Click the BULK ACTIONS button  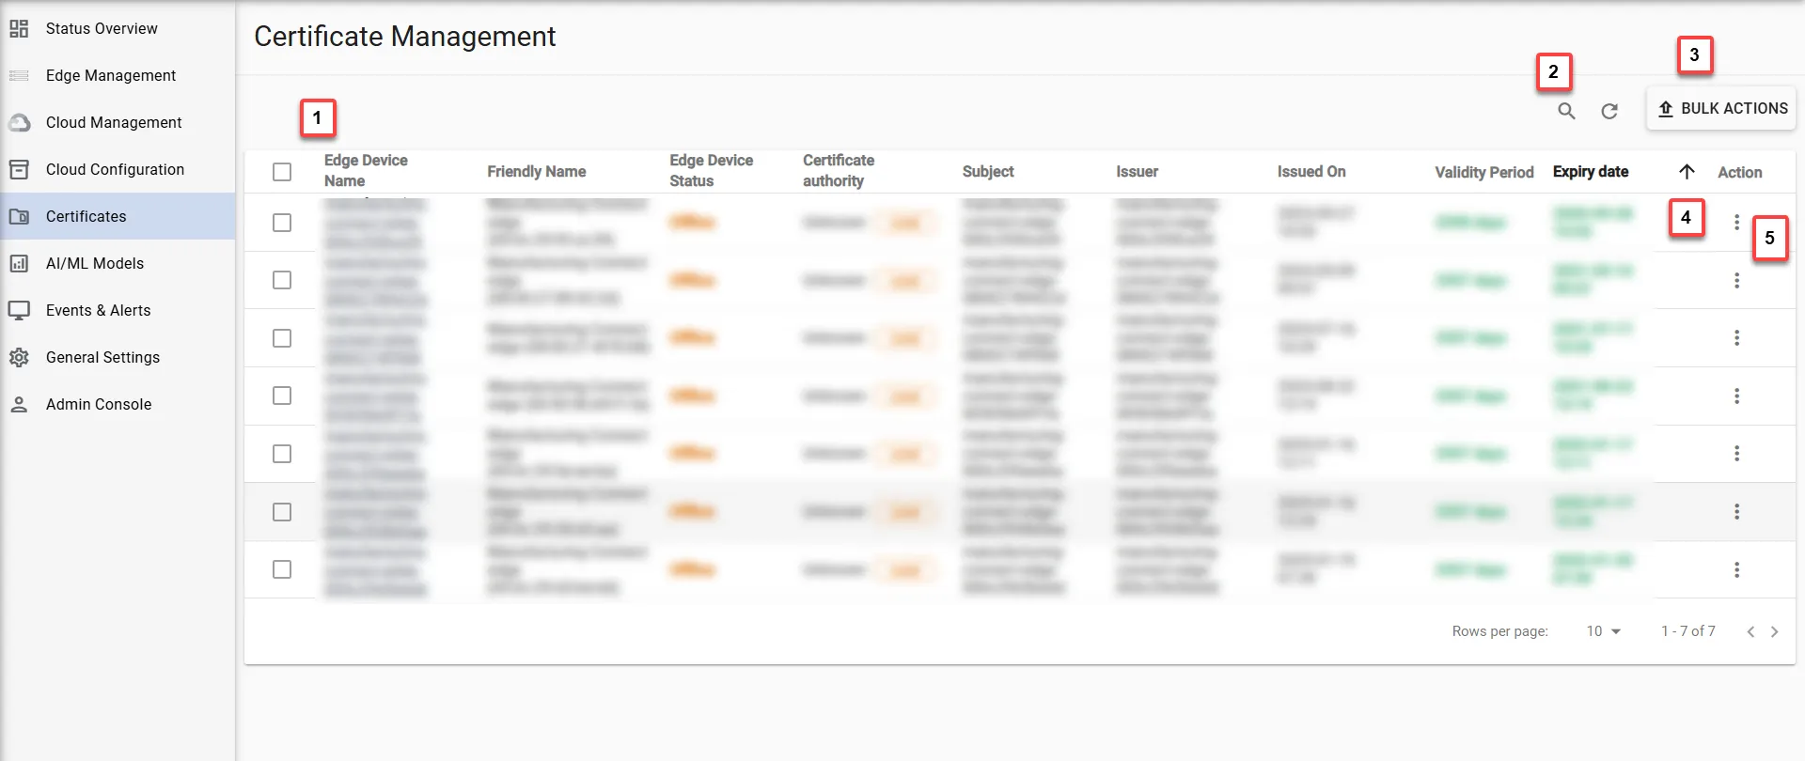tap(1721, 109)
